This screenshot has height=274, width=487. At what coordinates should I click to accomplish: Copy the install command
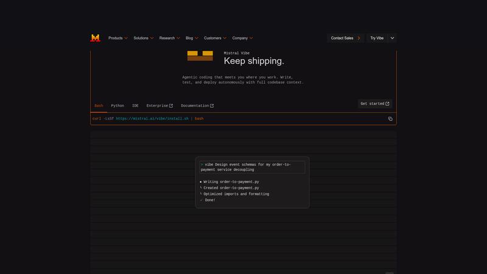390,119
